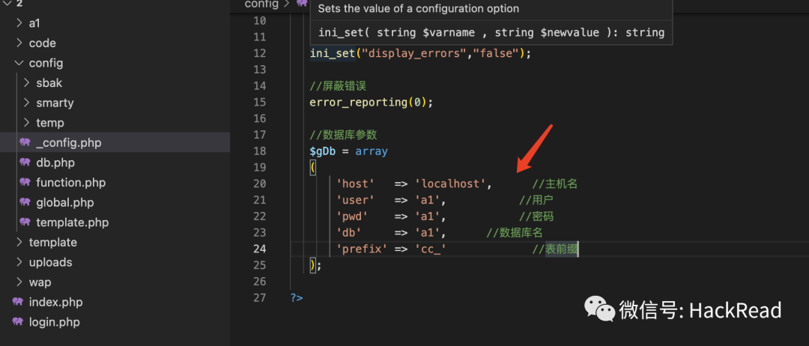Select the config folder name
809x346 pixels.
(46, 63)
